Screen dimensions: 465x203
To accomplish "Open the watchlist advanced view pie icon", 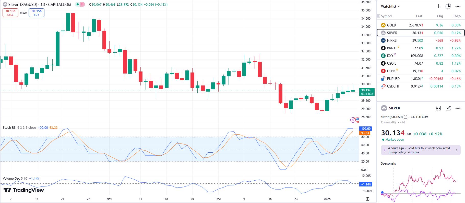I will point(448,6).
